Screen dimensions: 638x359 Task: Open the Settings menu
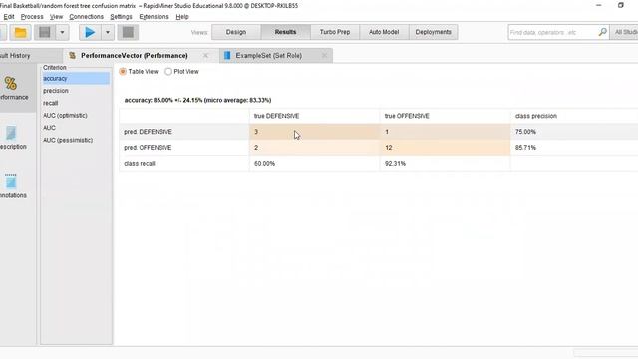pyautogui.click(x=121, y=17)
